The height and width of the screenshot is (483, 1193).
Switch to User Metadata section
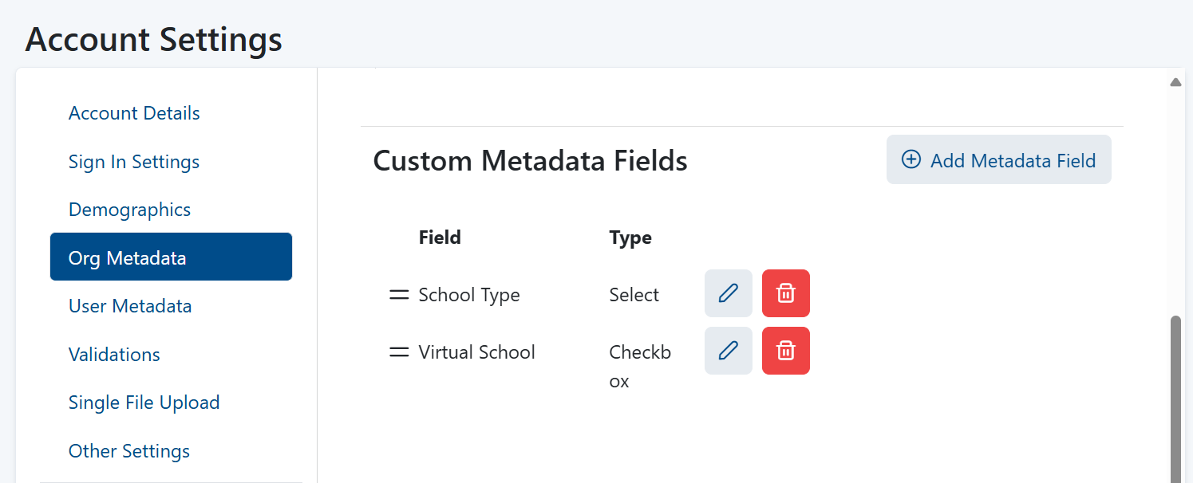(130, 305)
